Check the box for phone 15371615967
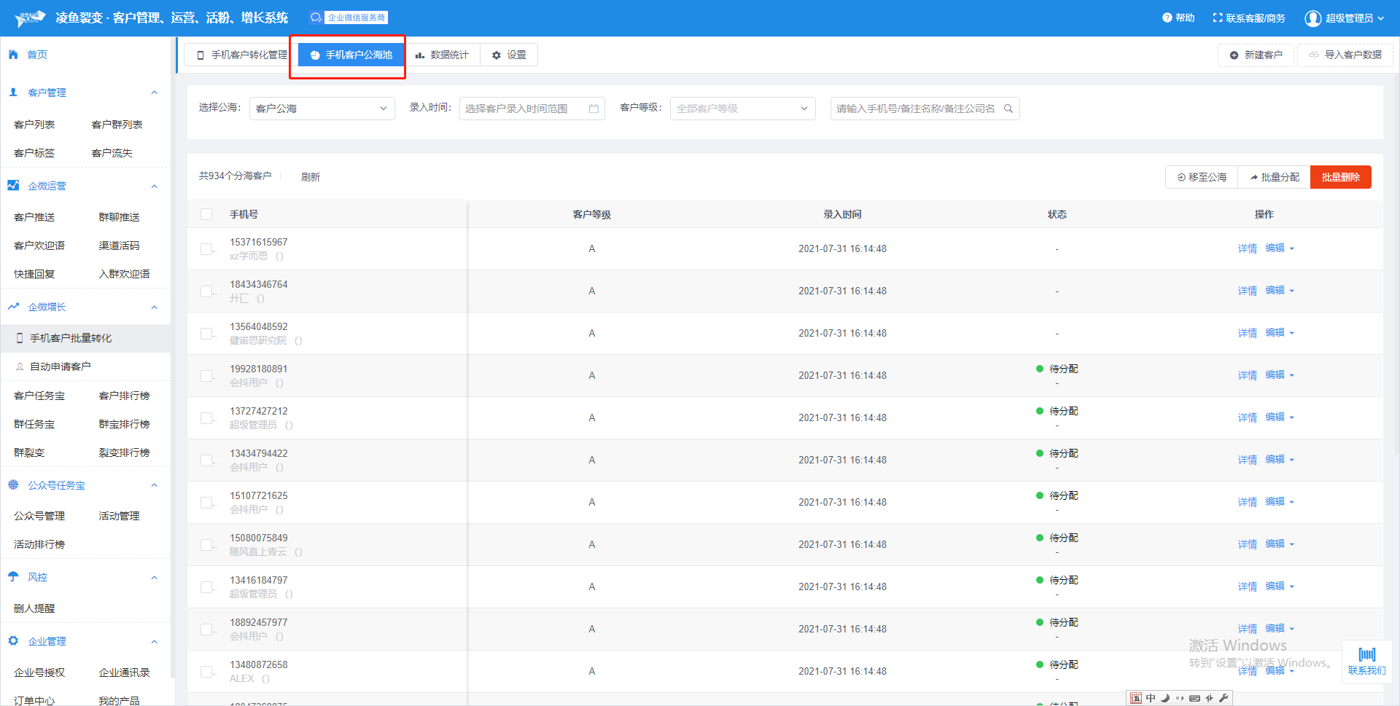This screenshot has width=1400, height=706. point(206,249)
